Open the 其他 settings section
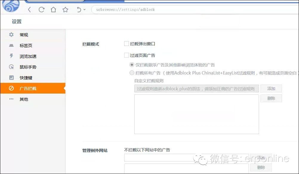The height and width of the screenshot is (174, 299). pos(33,99)
